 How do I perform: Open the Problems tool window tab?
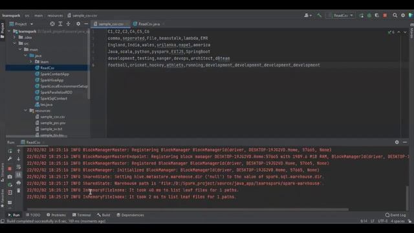56,215
